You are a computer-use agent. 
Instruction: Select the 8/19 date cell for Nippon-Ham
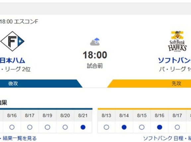47,116
